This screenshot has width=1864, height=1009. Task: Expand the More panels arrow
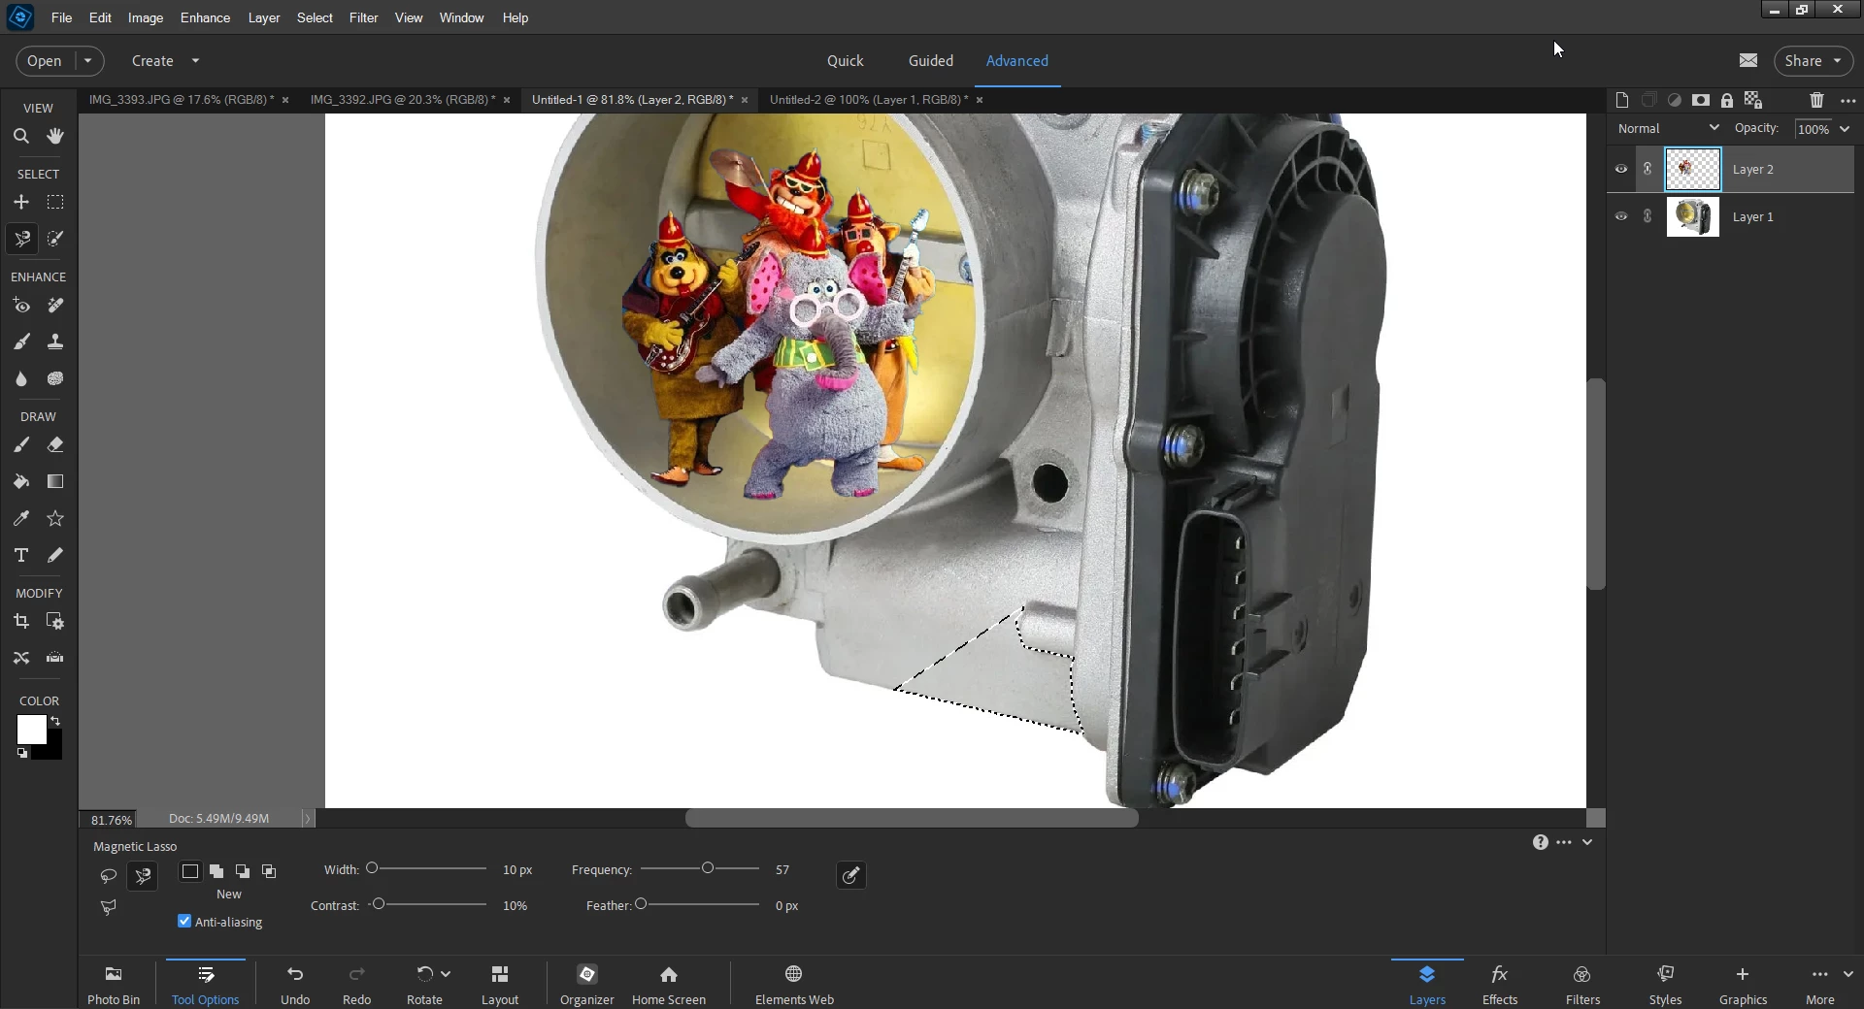[x=1847, y=974]
